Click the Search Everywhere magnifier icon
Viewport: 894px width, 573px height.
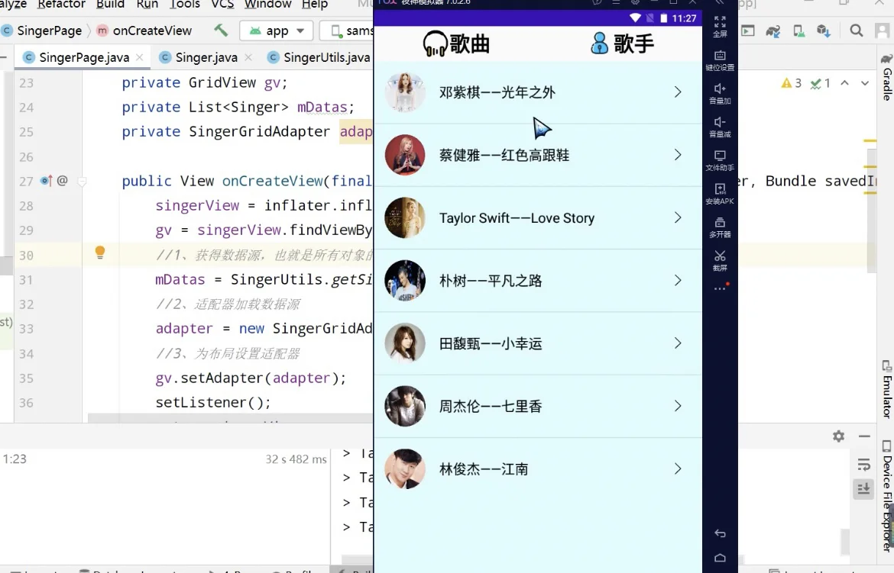pos(857,31)
